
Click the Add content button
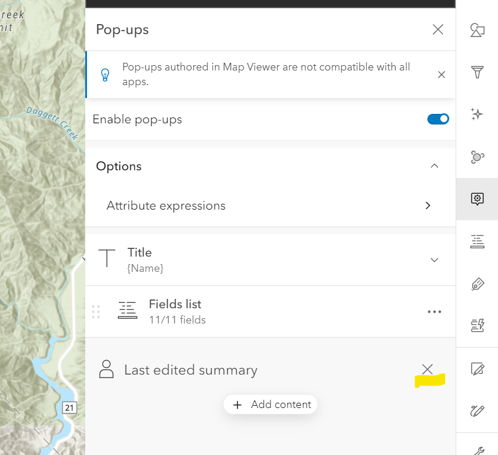pos(270,405)
